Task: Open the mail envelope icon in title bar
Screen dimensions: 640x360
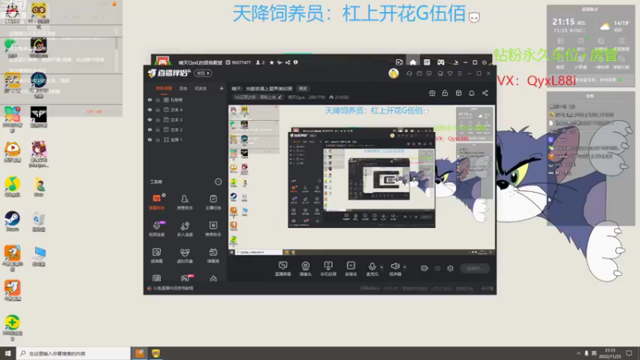Action: pos(419,74)
